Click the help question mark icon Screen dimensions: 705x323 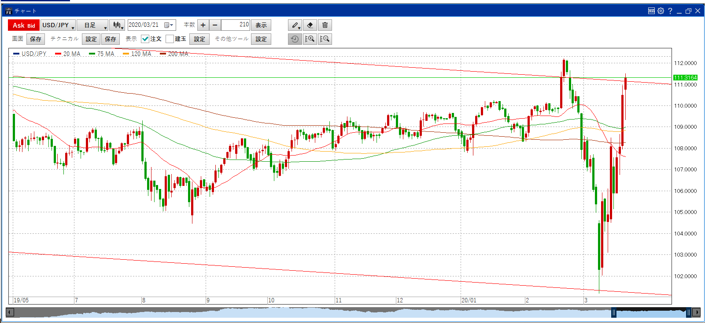pyautogui.click(x=670, y=11)
